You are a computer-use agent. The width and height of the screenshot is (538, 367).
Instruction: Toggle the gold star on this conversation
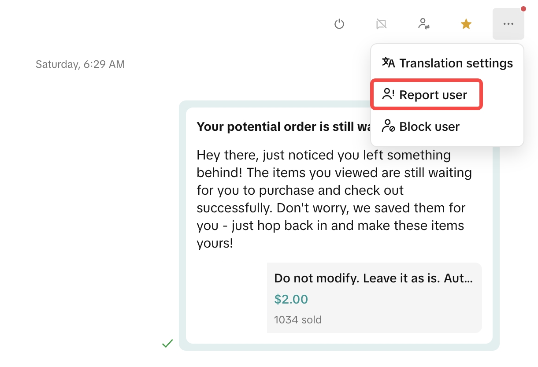click(466, 24)
